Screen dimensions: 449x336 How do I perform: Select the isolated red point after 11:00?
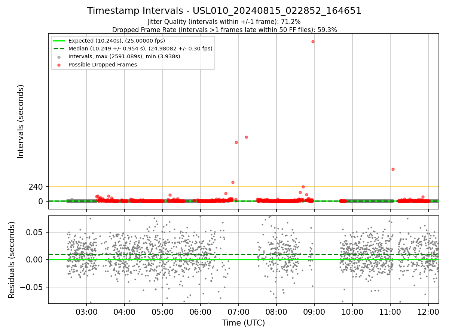393,169
